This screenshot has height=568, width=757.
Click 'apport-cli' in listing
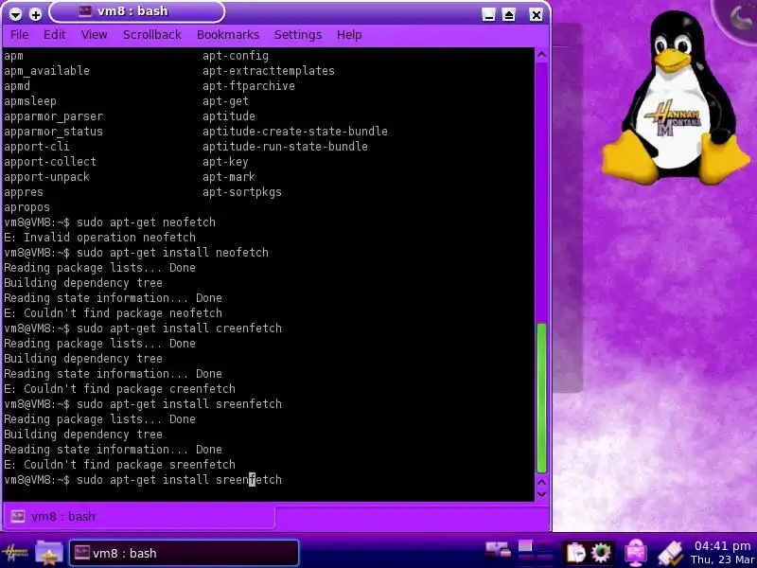point(37,147)
